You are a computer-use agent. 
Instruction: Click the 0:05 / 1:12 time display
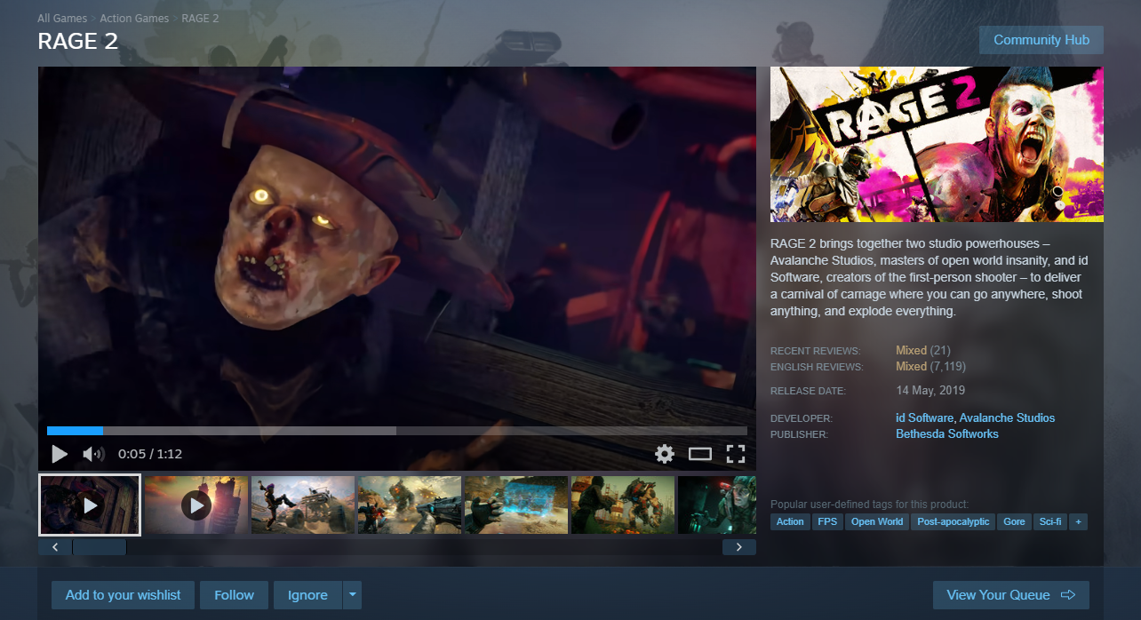[x=150, y=454]
